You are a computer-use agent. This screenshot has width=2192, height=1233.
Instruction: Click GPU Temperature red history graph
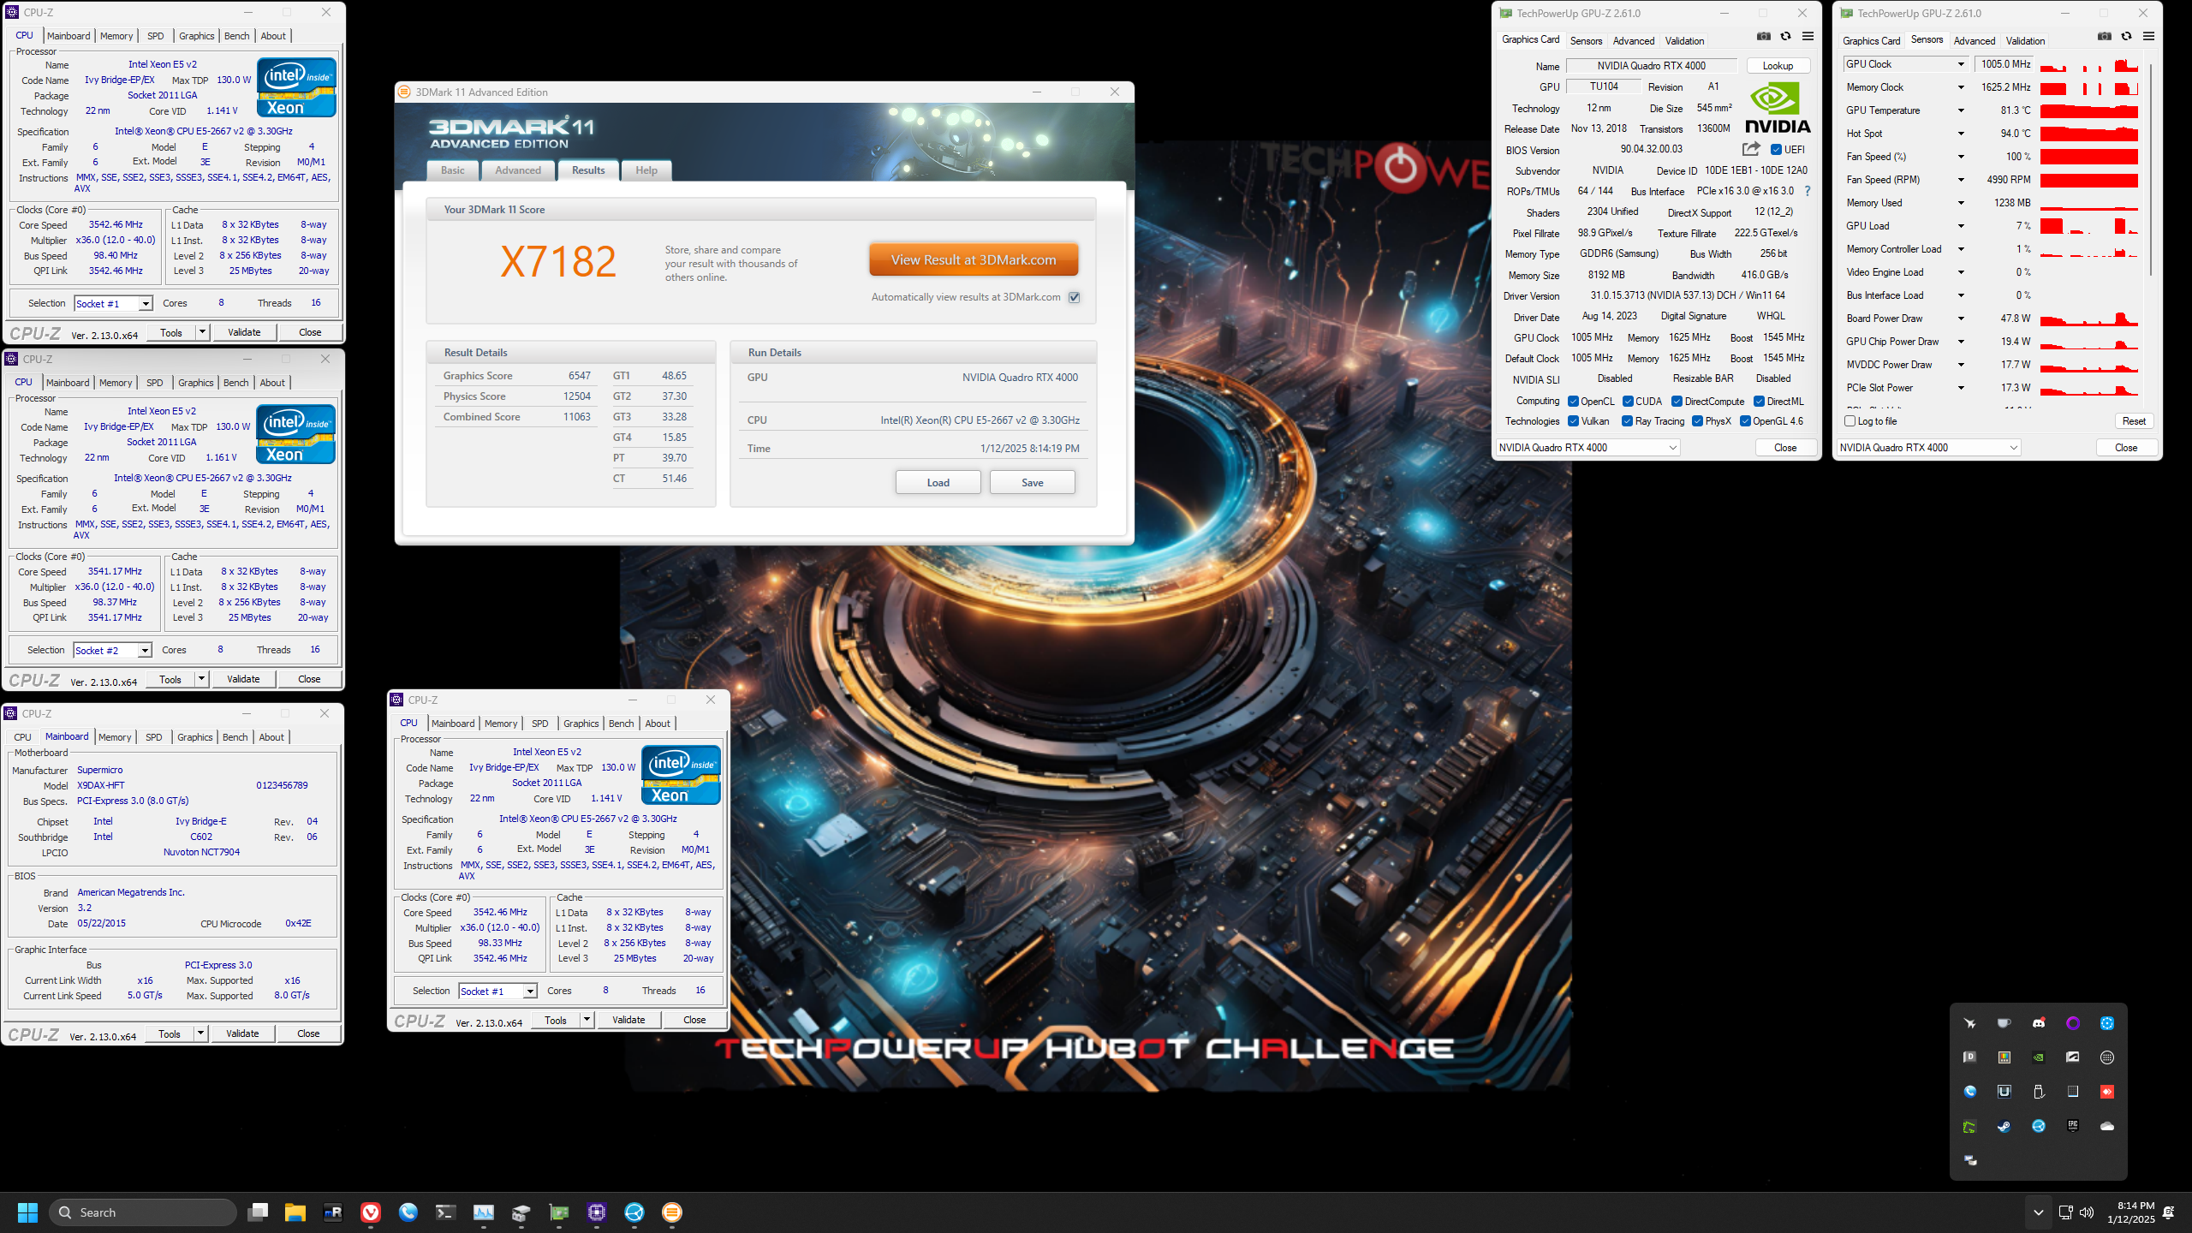pos(2089,110)
